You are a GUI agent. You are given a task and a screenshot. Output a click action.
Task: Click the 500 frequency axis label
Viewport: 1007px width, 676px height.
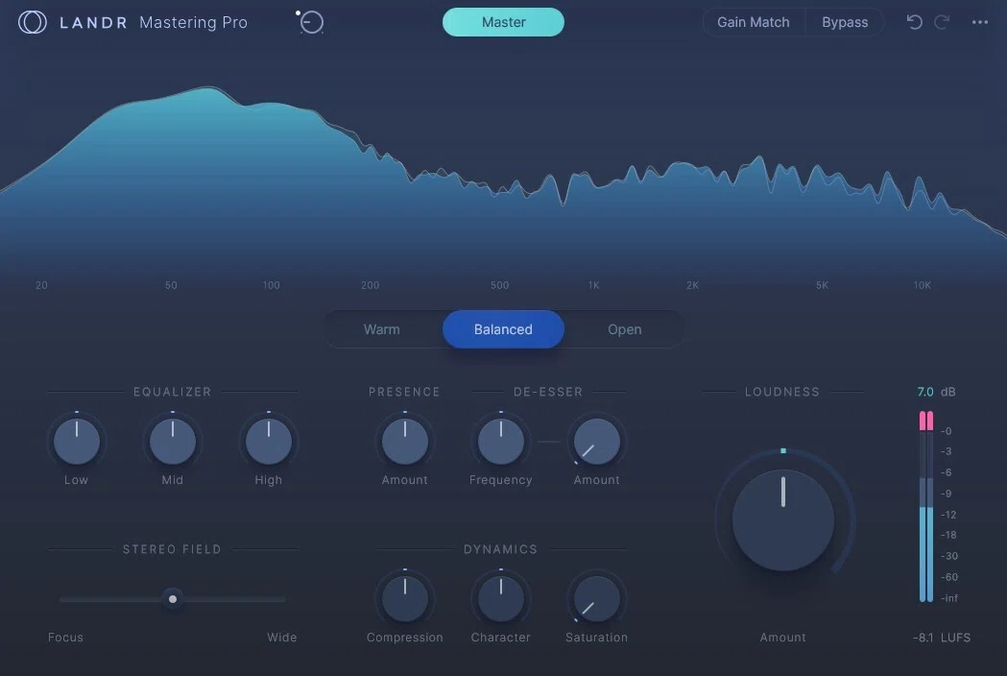[x=499, y=284]
